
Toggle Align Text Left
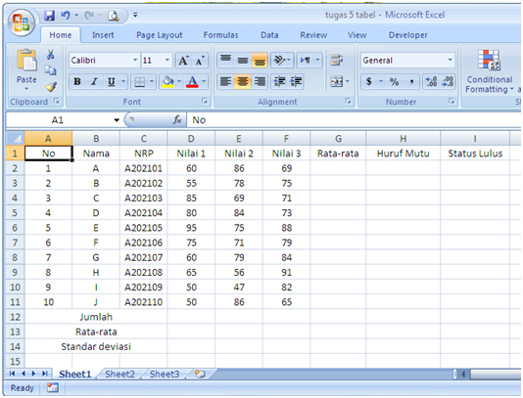(x=226, y=81)
